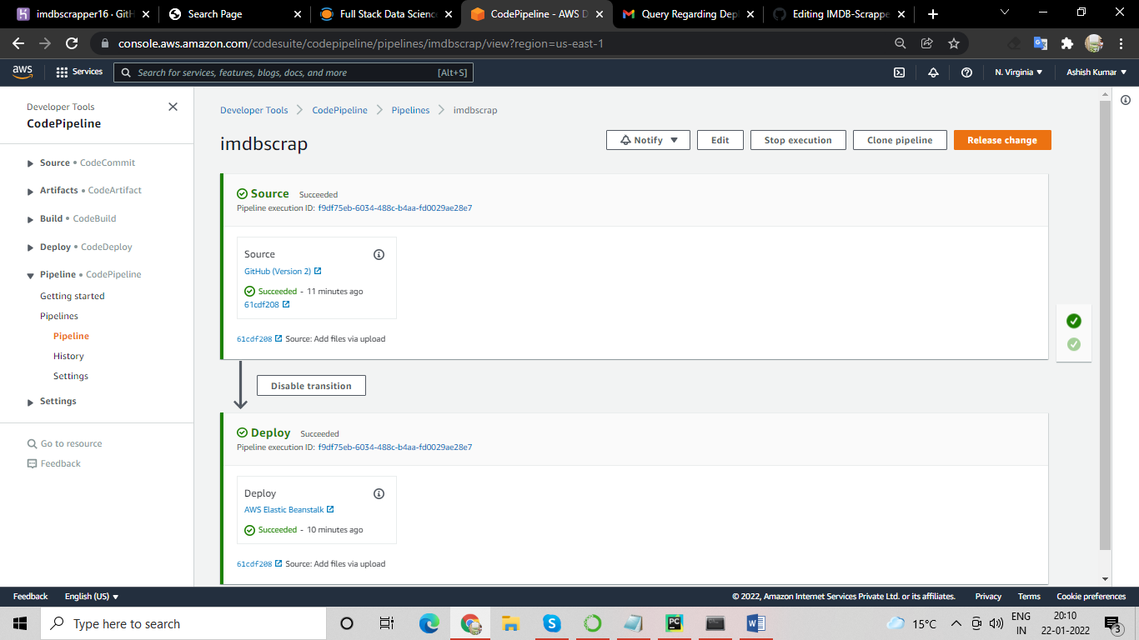The width and height of the screenshot is (1139, 640).
Task: Zoom the page using the magnifier icon
Action: (x=900, y=43)
